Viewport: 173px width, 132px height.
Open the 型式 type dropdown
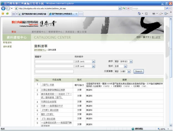[x=125, y=66]
